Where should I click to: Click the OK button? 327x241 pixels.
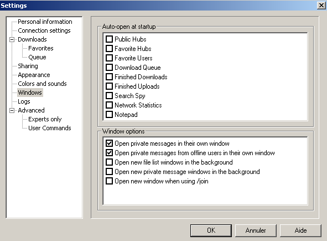(211, 230)
